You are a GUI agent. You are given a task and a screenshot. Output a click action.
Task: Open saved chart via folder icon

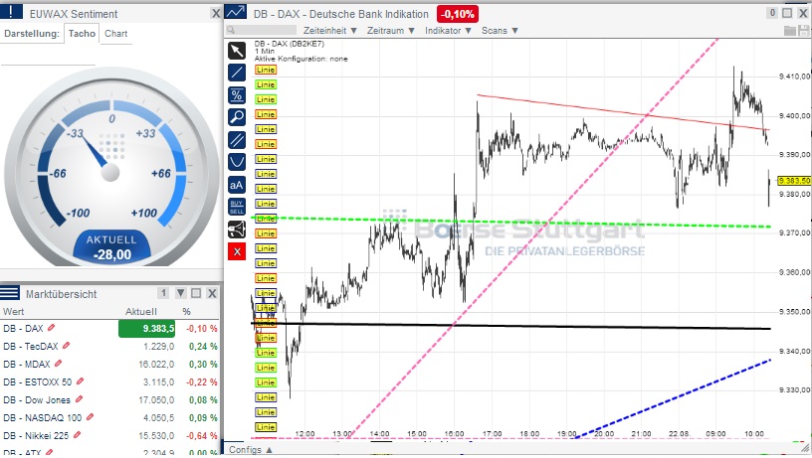(790, 31)
